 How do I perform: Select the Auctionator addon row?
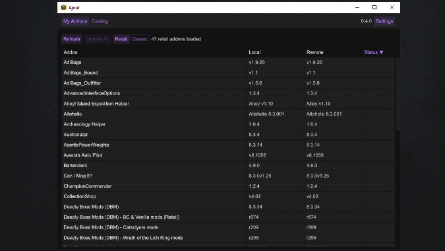228,135
